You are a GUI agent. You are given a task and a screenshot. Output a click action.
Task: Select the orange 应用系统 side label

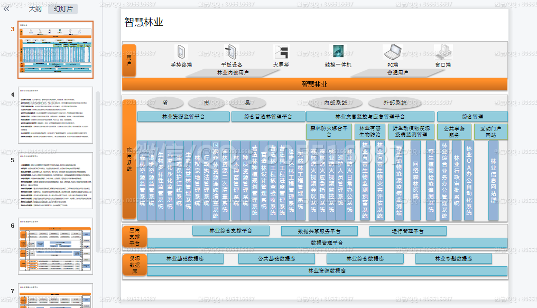pos(129,160)
